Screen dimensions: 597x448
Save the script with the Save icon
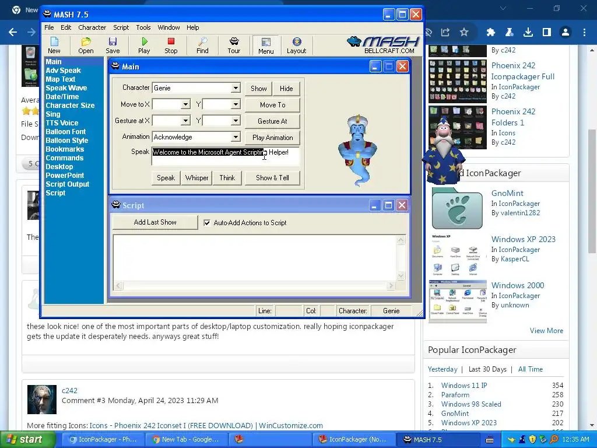point(113,45)
